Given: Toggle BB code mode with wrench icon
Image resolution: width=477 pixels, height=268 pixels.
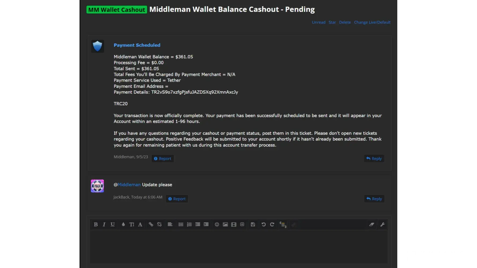Looking at the screenshot, I should pos(383,225).
